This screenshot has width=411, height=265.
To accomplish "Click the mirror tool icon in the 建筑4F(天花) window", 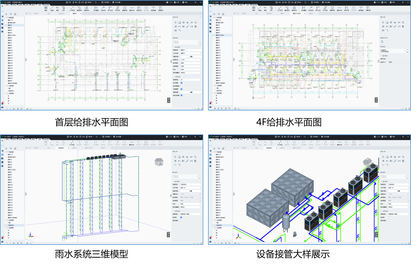I will pos(399,26).
